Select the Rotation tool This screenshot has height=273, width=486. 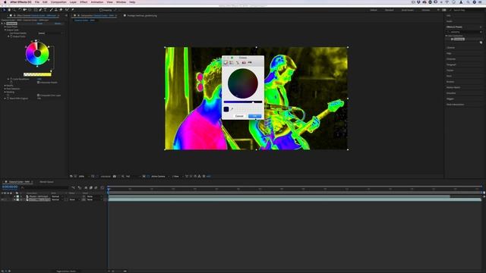click(x=20, y=10)
